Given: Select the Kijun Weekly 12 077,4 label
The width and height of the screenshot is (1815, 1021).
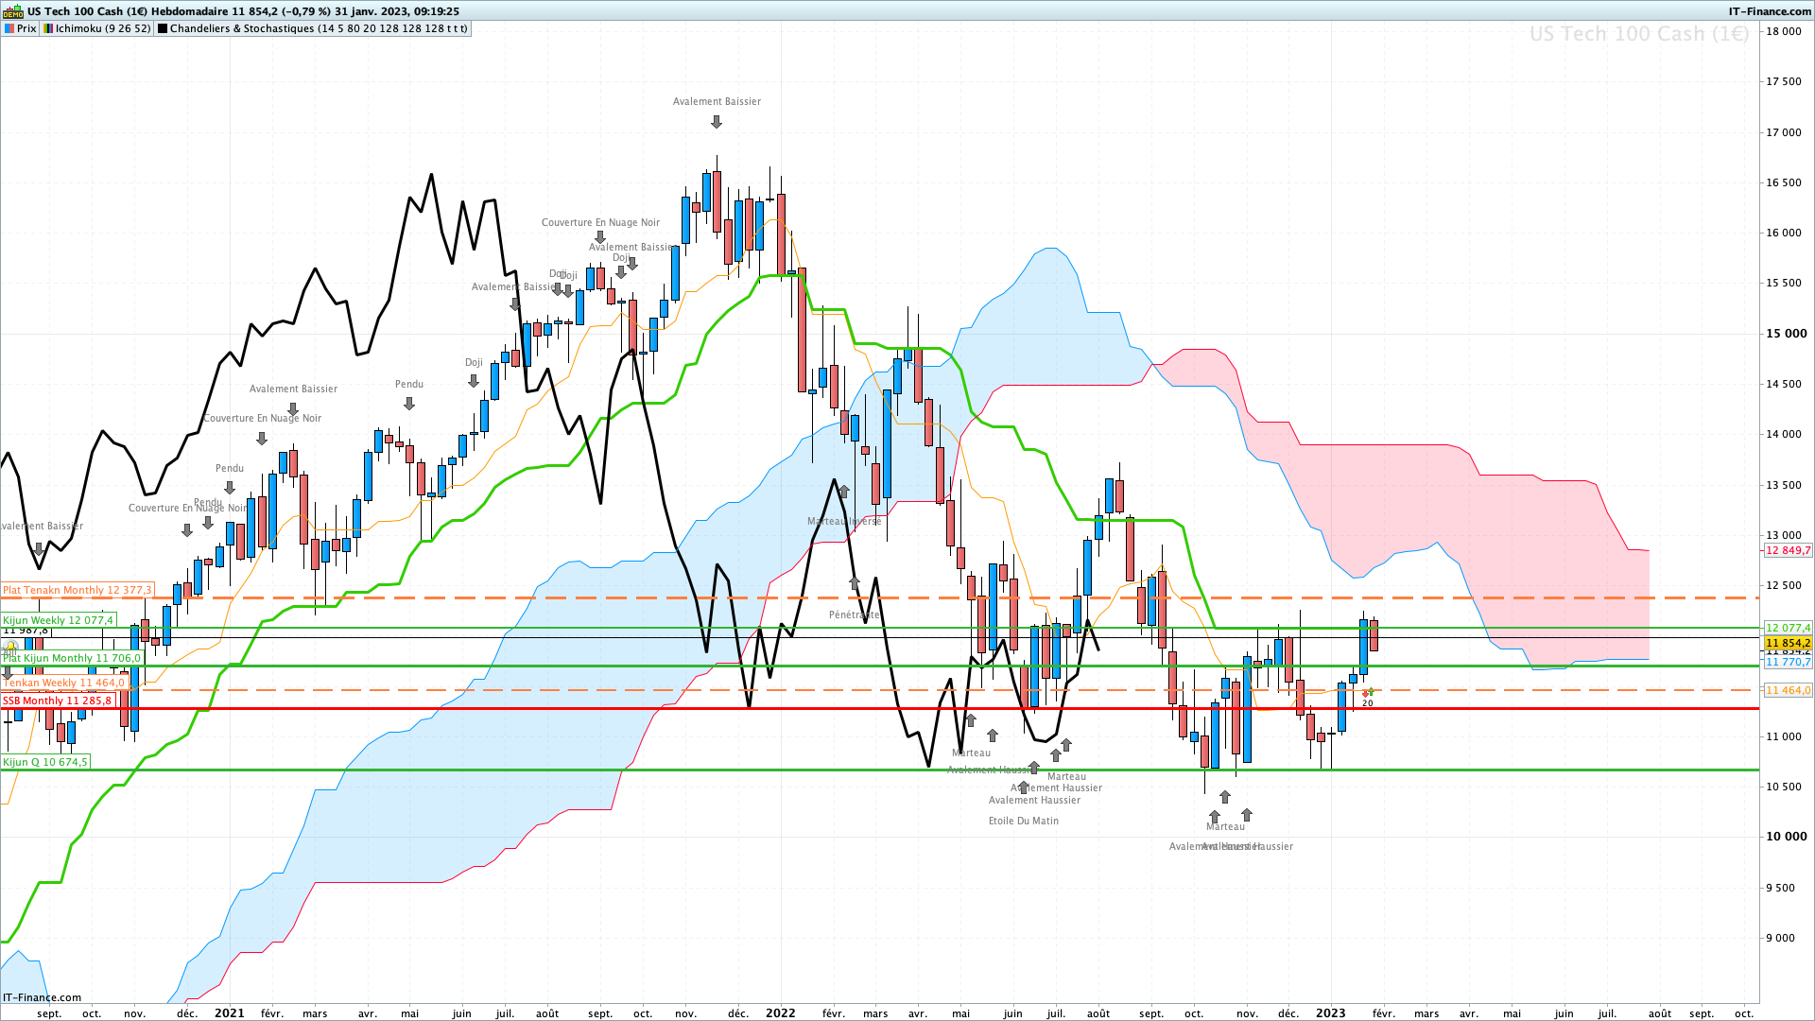Looking at the screenshot, I should (x=58, y=621).
